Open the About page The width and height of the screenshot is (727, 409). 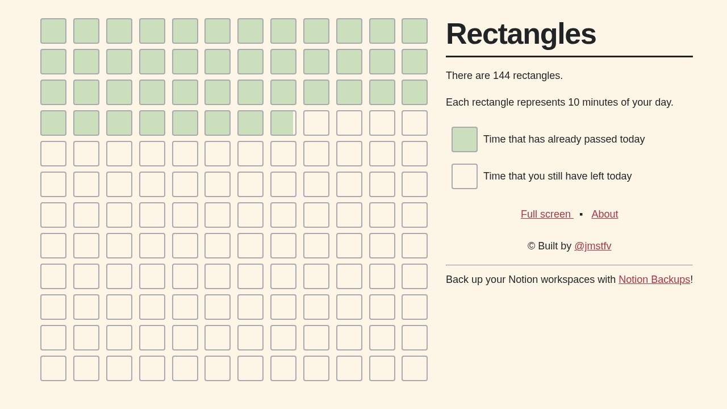click(x=604, y=214)
